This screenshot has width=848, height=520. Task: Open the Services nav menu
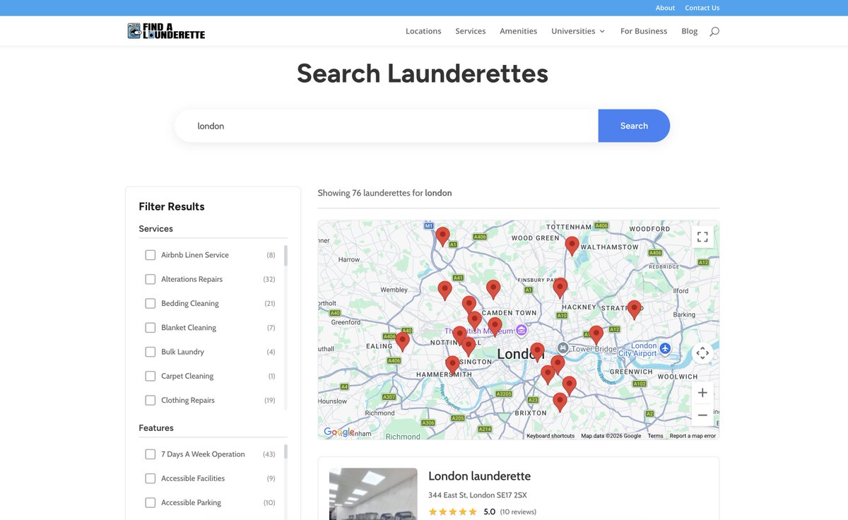(x=471, y=31)
